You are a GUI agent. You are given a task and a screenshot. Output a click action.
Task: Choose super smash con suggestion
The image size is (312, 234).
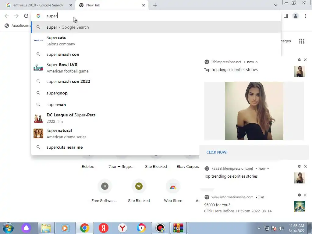(115, 54)
